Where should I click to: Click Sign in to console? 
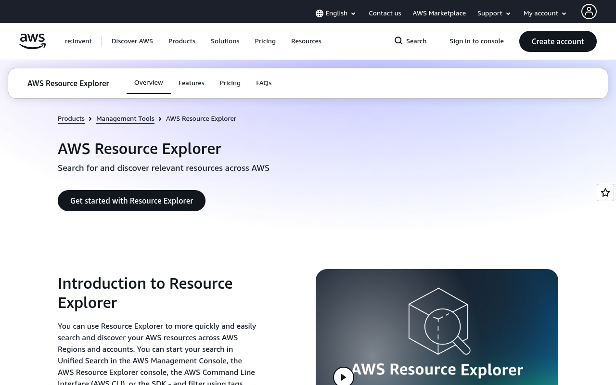point(477,41)
